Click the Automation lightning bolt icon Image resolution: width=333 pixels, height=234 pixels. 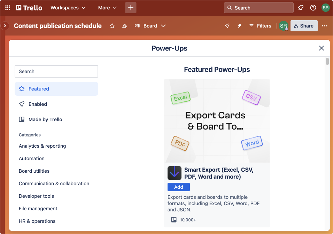pos(240,26)
